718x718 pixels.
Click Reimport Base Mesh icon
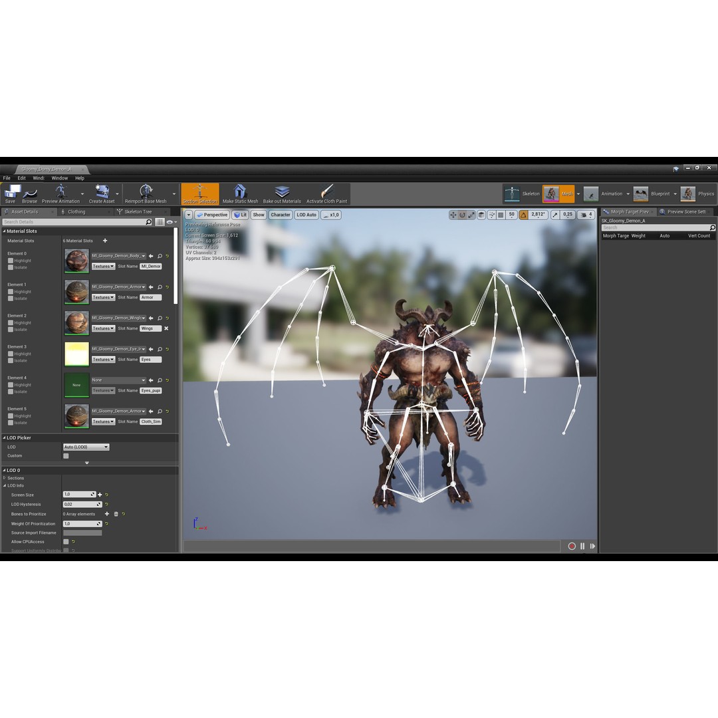(146, 193)
